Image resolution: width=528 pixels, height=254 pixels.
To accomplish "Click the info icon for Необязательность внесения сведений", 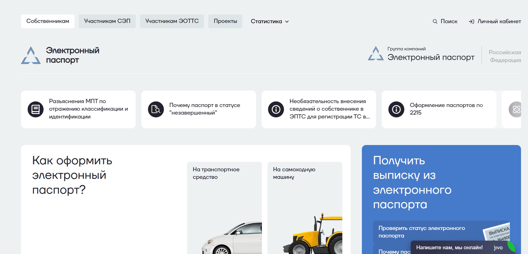I will pyautogui.click(x=276, y=109).
